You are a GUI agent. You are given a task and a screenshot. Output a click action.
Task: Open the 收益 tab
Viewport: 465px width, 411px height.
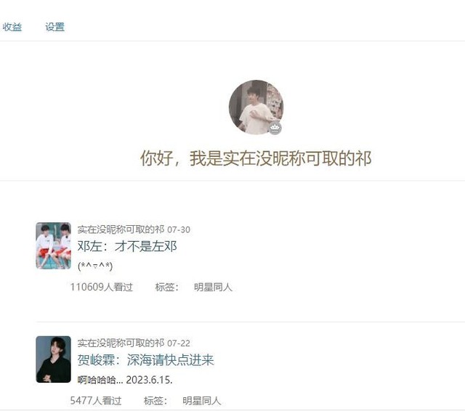12,27
